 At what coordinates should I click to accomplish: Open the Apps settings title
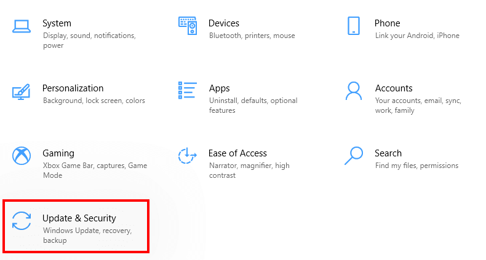coord(220,88)
